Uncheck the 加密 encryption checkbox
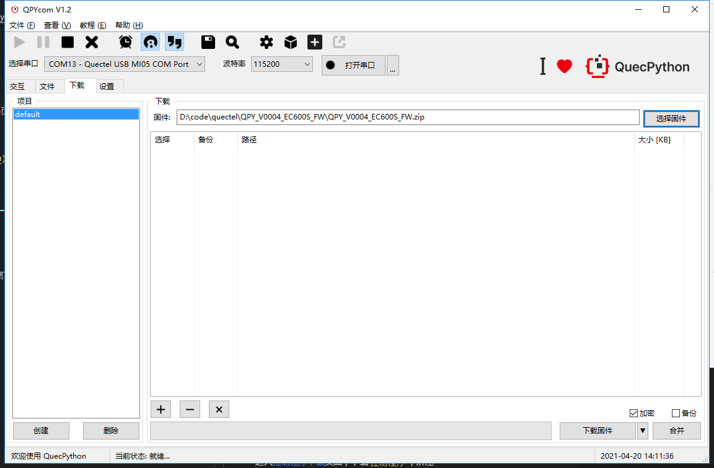714x468 pixels. (x=633, y=413)
